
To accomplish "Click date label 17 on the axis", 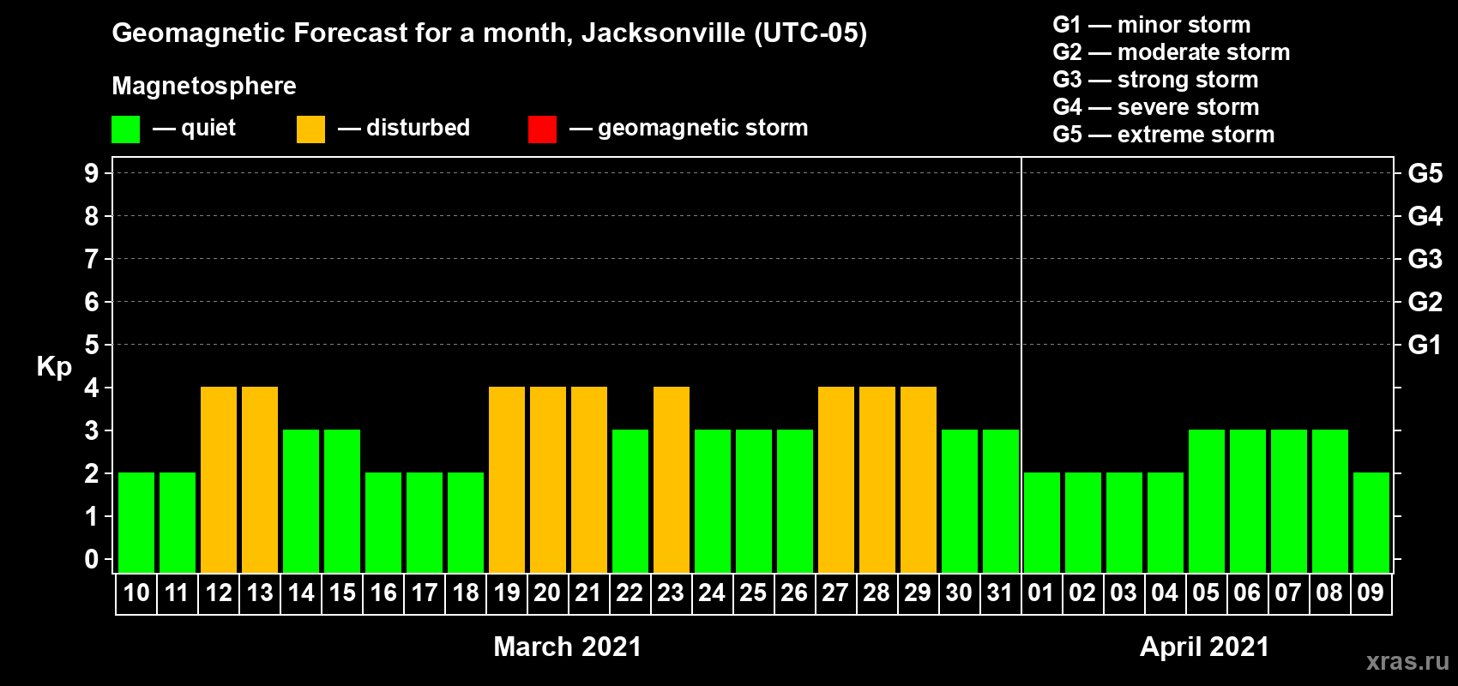I will click(x=425, y=593).
